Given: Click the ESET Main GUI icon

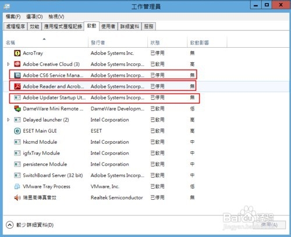Looking at the screenshot, I should point(17,131).
